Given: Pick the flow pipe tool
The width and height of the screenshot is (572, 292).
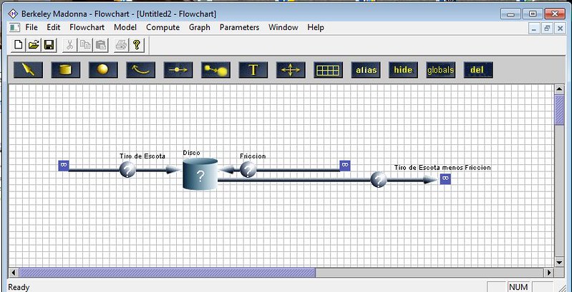Looking at the screenshot, I should pyautogui.click(x=178, y=70).
